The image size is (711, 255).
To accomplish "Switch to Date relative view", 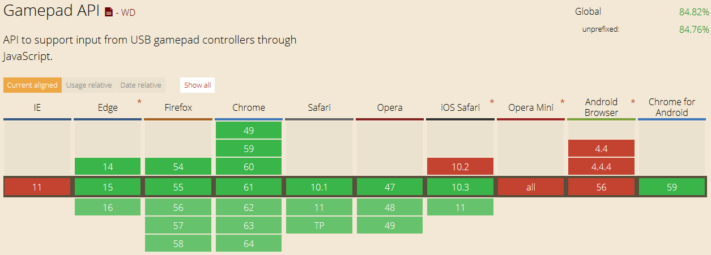I will pyautogui.click(x=141, y=85).
